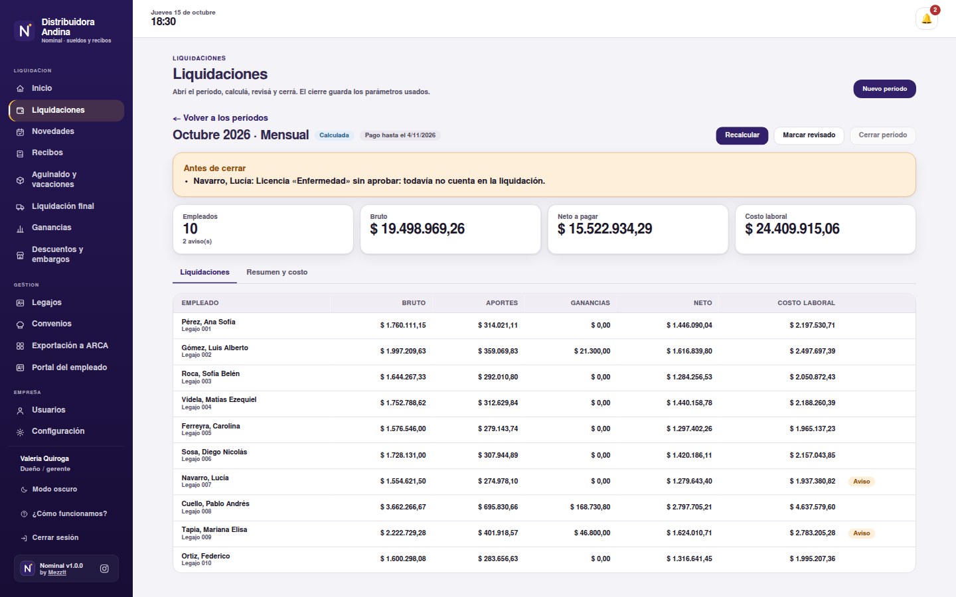This screenshot has height=597, width=956.
Task: Click Gómez, Luis Alberto's ganancias value $ 21.300,00
Action: [x=592, y=352]
